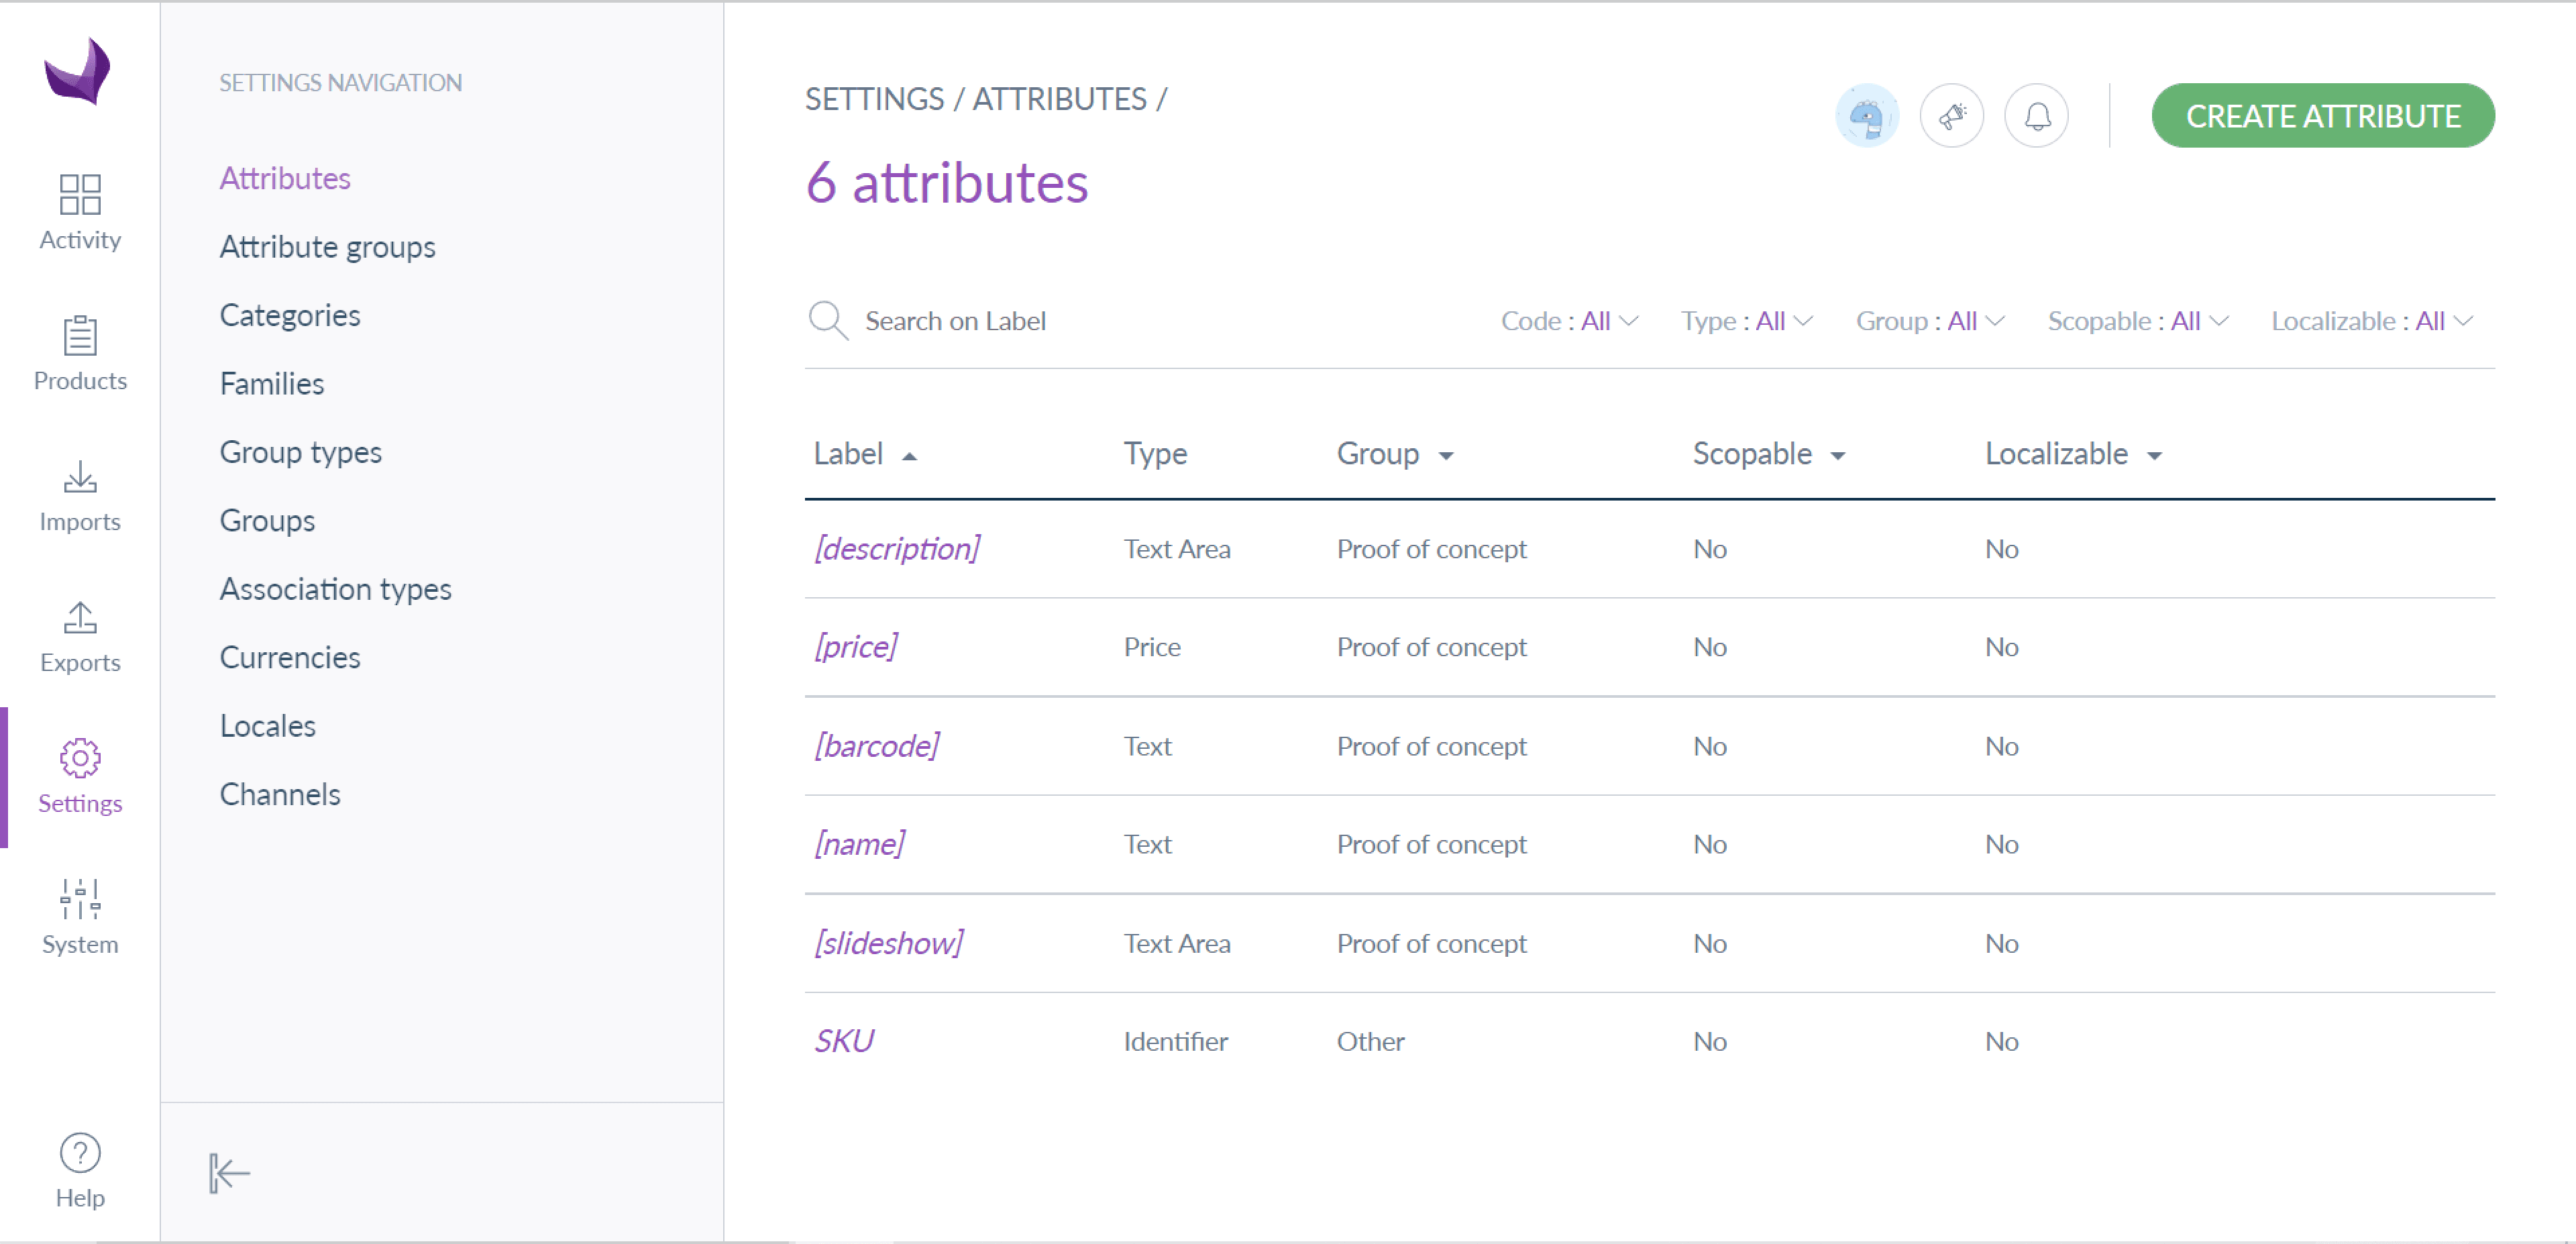The image size is (2576, 1244).
Task: Click the search magnifier icon
Action: 828,321
